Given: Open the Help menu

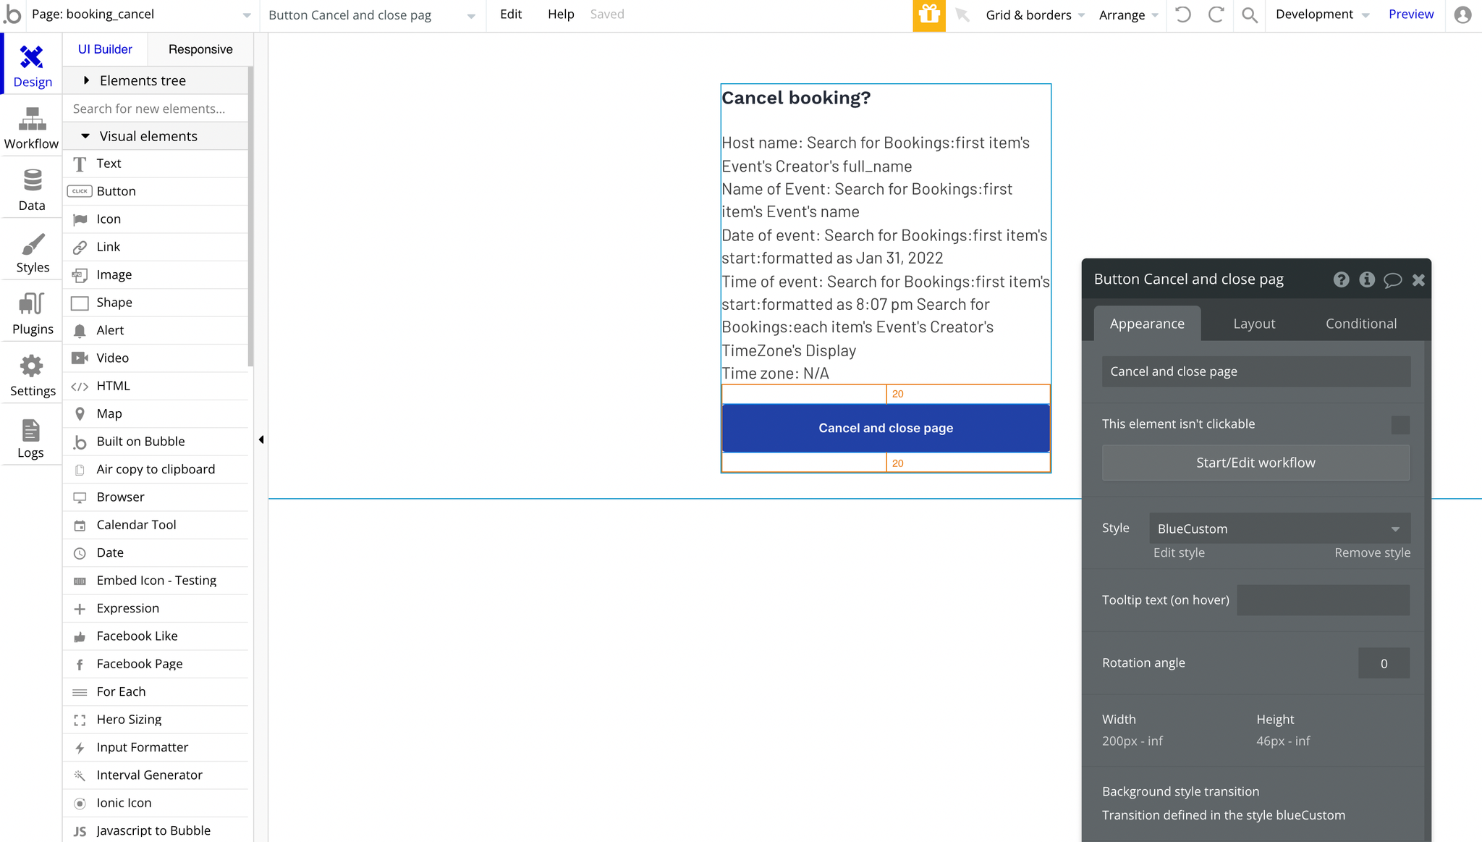Looking at the screenshot, I should coord(561,14).
